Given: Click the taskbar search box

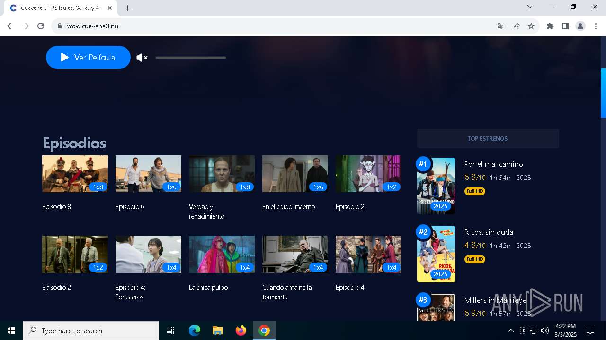Looking at the screenshot, I should (91, 331).
